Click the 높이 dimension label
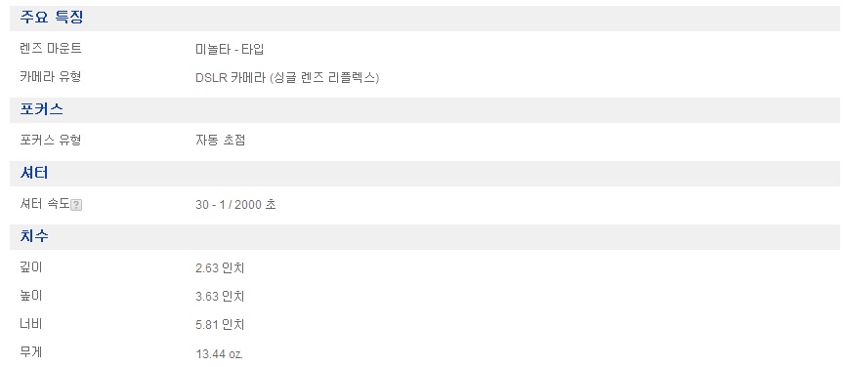The height and width of the screenshot is (367, 846). coord(30,296)
